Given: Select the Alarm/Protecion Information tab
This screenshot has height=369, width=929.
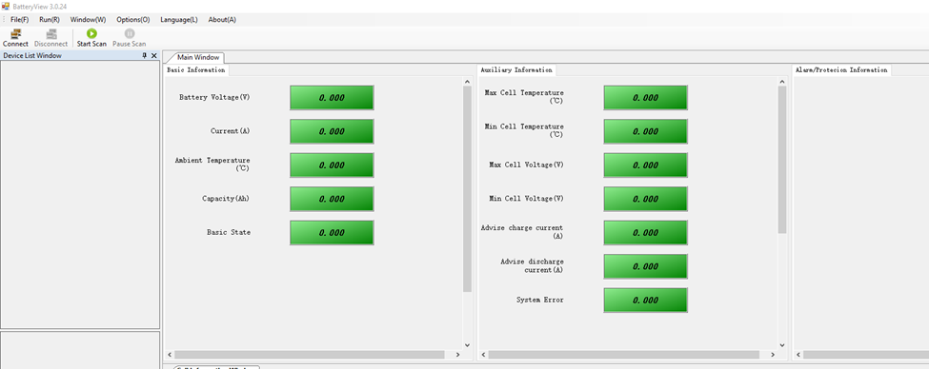Looking at the screenshot, I should pyautogui.click(x=841, y=69).
